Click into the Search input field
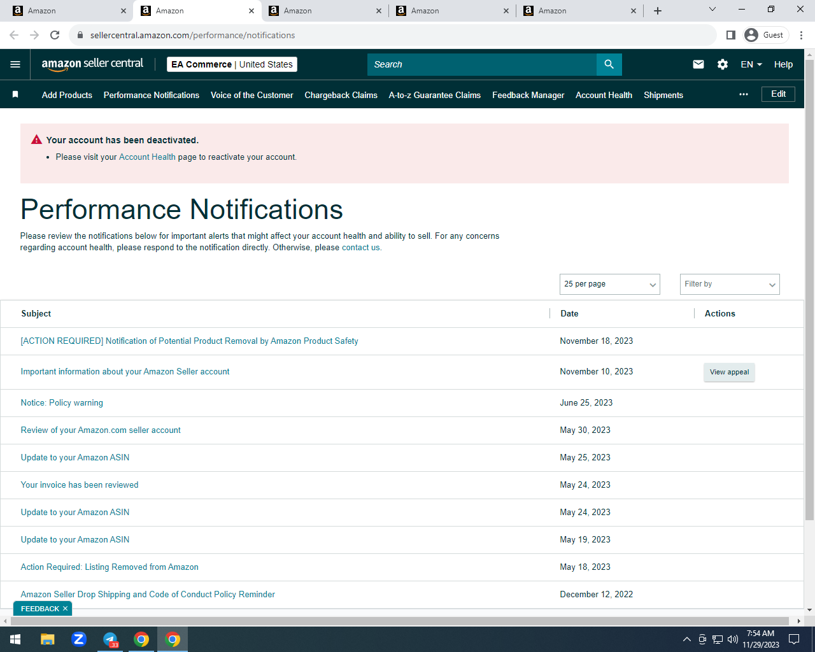This screenshot has width=815, height=652. 482,64
